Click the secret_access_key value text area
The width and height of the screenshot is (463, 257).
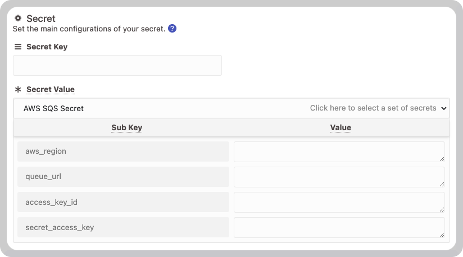pos(339,227)
